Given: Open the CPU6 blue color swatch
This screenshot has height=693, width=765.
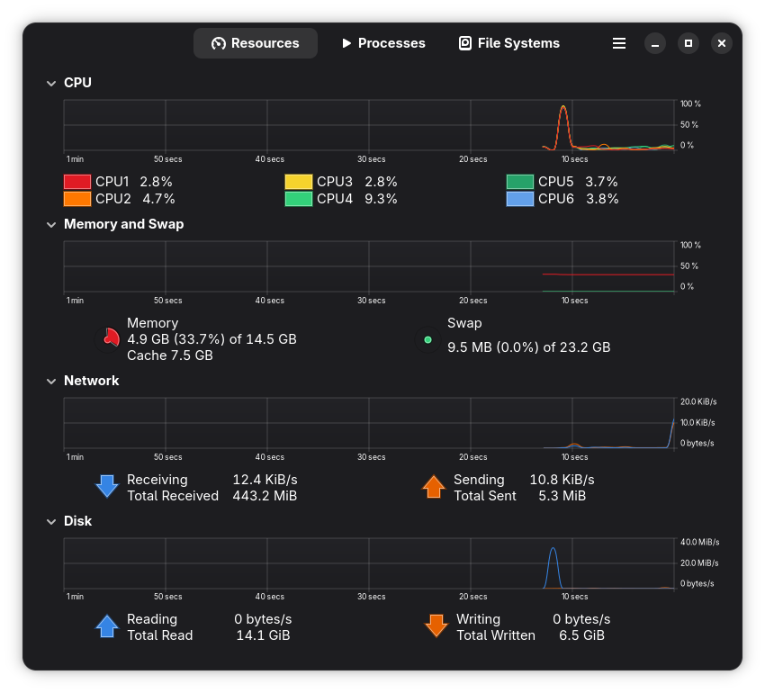Looking at the screenshot, I should [x=520, y=199].
